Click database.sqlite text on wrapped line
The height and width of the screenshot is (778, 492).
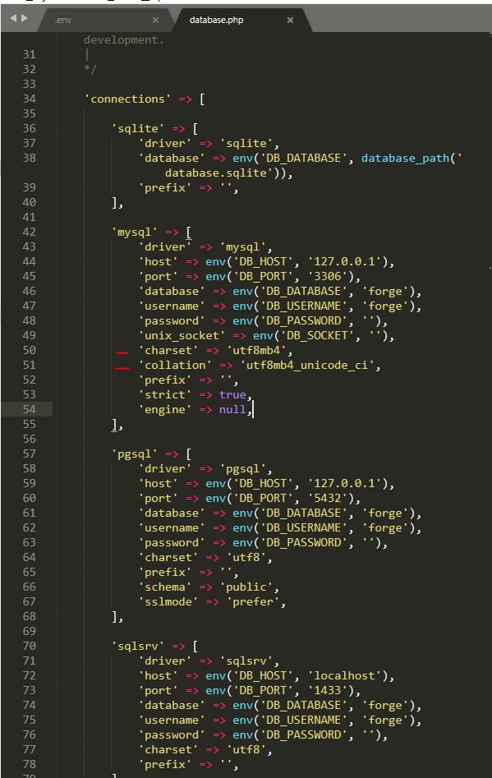coord(216,173)
